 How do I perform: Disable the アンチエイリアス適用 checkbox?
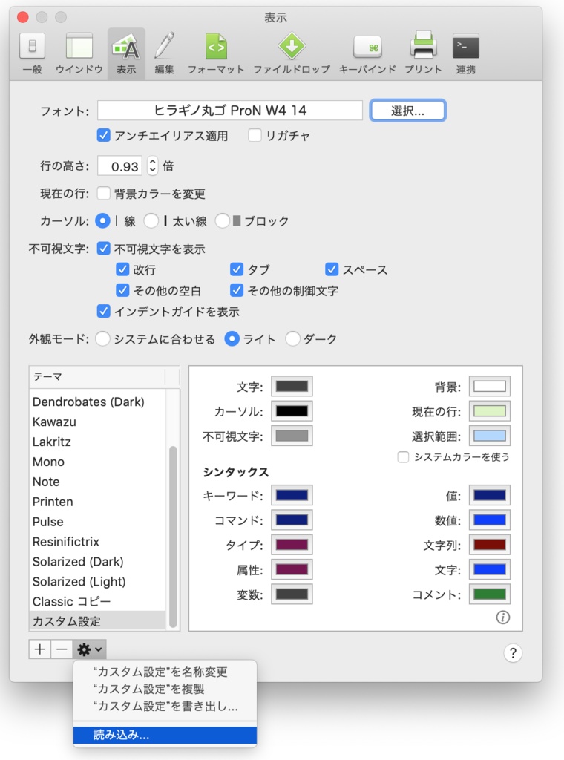coord(102,136)
